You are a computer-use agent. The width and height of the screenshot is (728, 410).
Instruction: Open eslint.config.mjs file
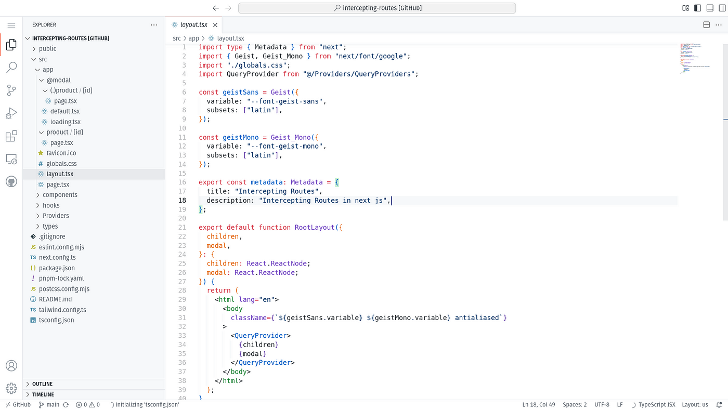point(94,247)
